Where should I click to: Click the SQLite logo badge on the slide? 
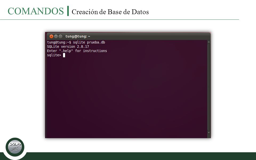(x=15, y=147)
